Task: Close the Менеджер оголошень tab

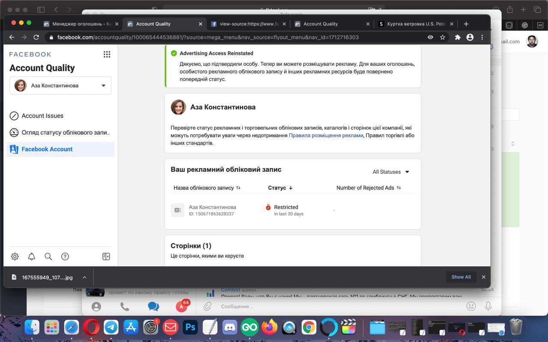Action: 116,24
